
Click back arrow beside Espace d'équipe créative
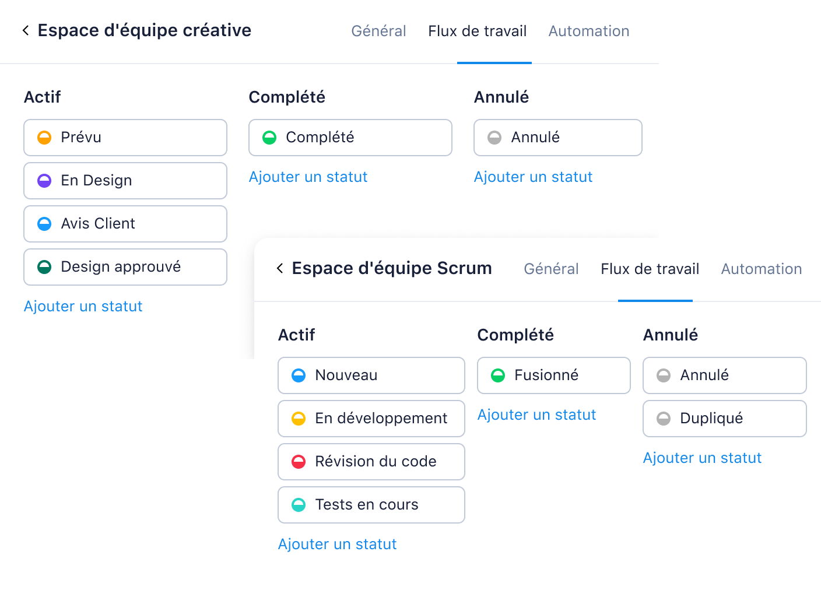[x=24, y=30]
